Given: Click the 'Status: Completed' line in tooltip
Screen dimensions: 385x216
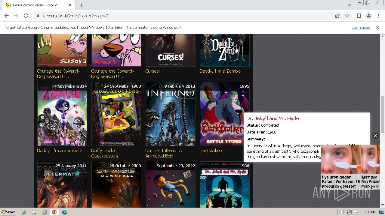Looking at the screenshot, I should tap(263, 125).
